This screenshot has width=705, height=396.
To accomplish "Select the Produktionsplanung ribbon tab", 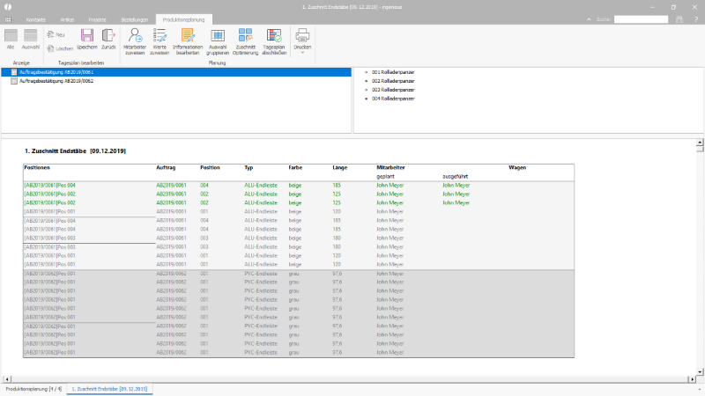I will click(x=183, y=19).
